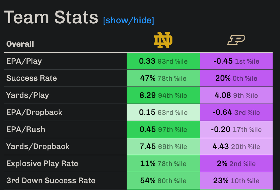Click the Notre Dame team logo
The image size is (280, 190).
pyautogui.click(x=163, y=40)
